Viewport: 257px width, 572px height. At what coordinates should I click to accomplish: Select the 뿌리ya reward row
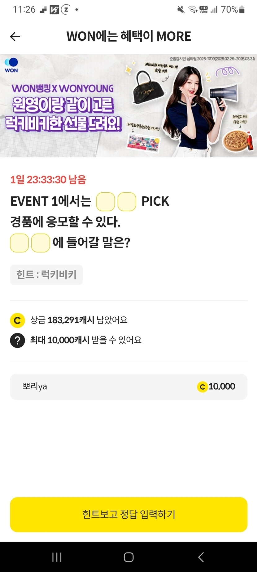tap(128, 387)
